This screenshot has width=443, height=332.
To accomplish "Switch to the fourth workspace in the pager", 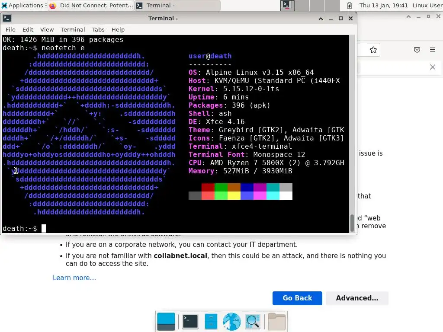I will (x=332, y=5).
